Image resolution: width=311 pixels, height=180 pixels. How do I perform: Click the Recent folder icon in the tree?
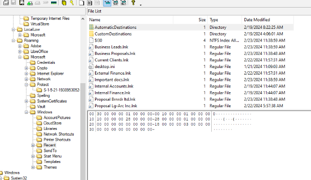tap(39, 145)
